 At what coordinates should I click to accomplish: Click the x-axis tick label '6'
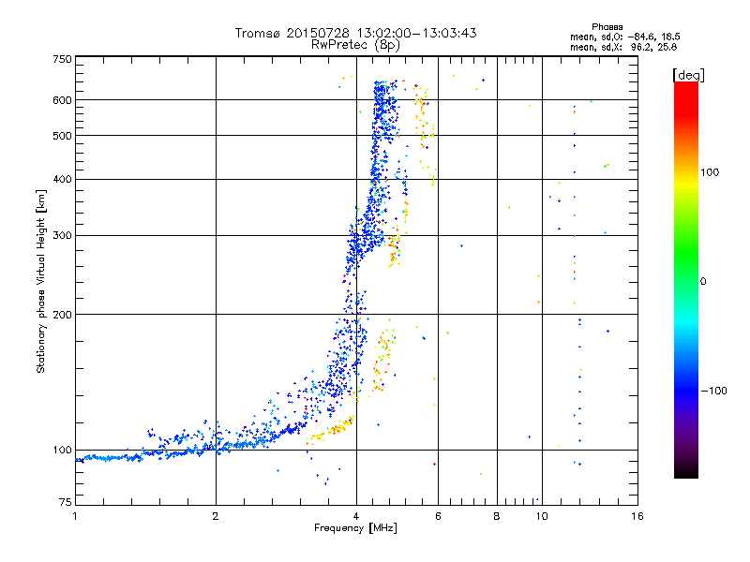pyautogui.click(x=438, y=516)
